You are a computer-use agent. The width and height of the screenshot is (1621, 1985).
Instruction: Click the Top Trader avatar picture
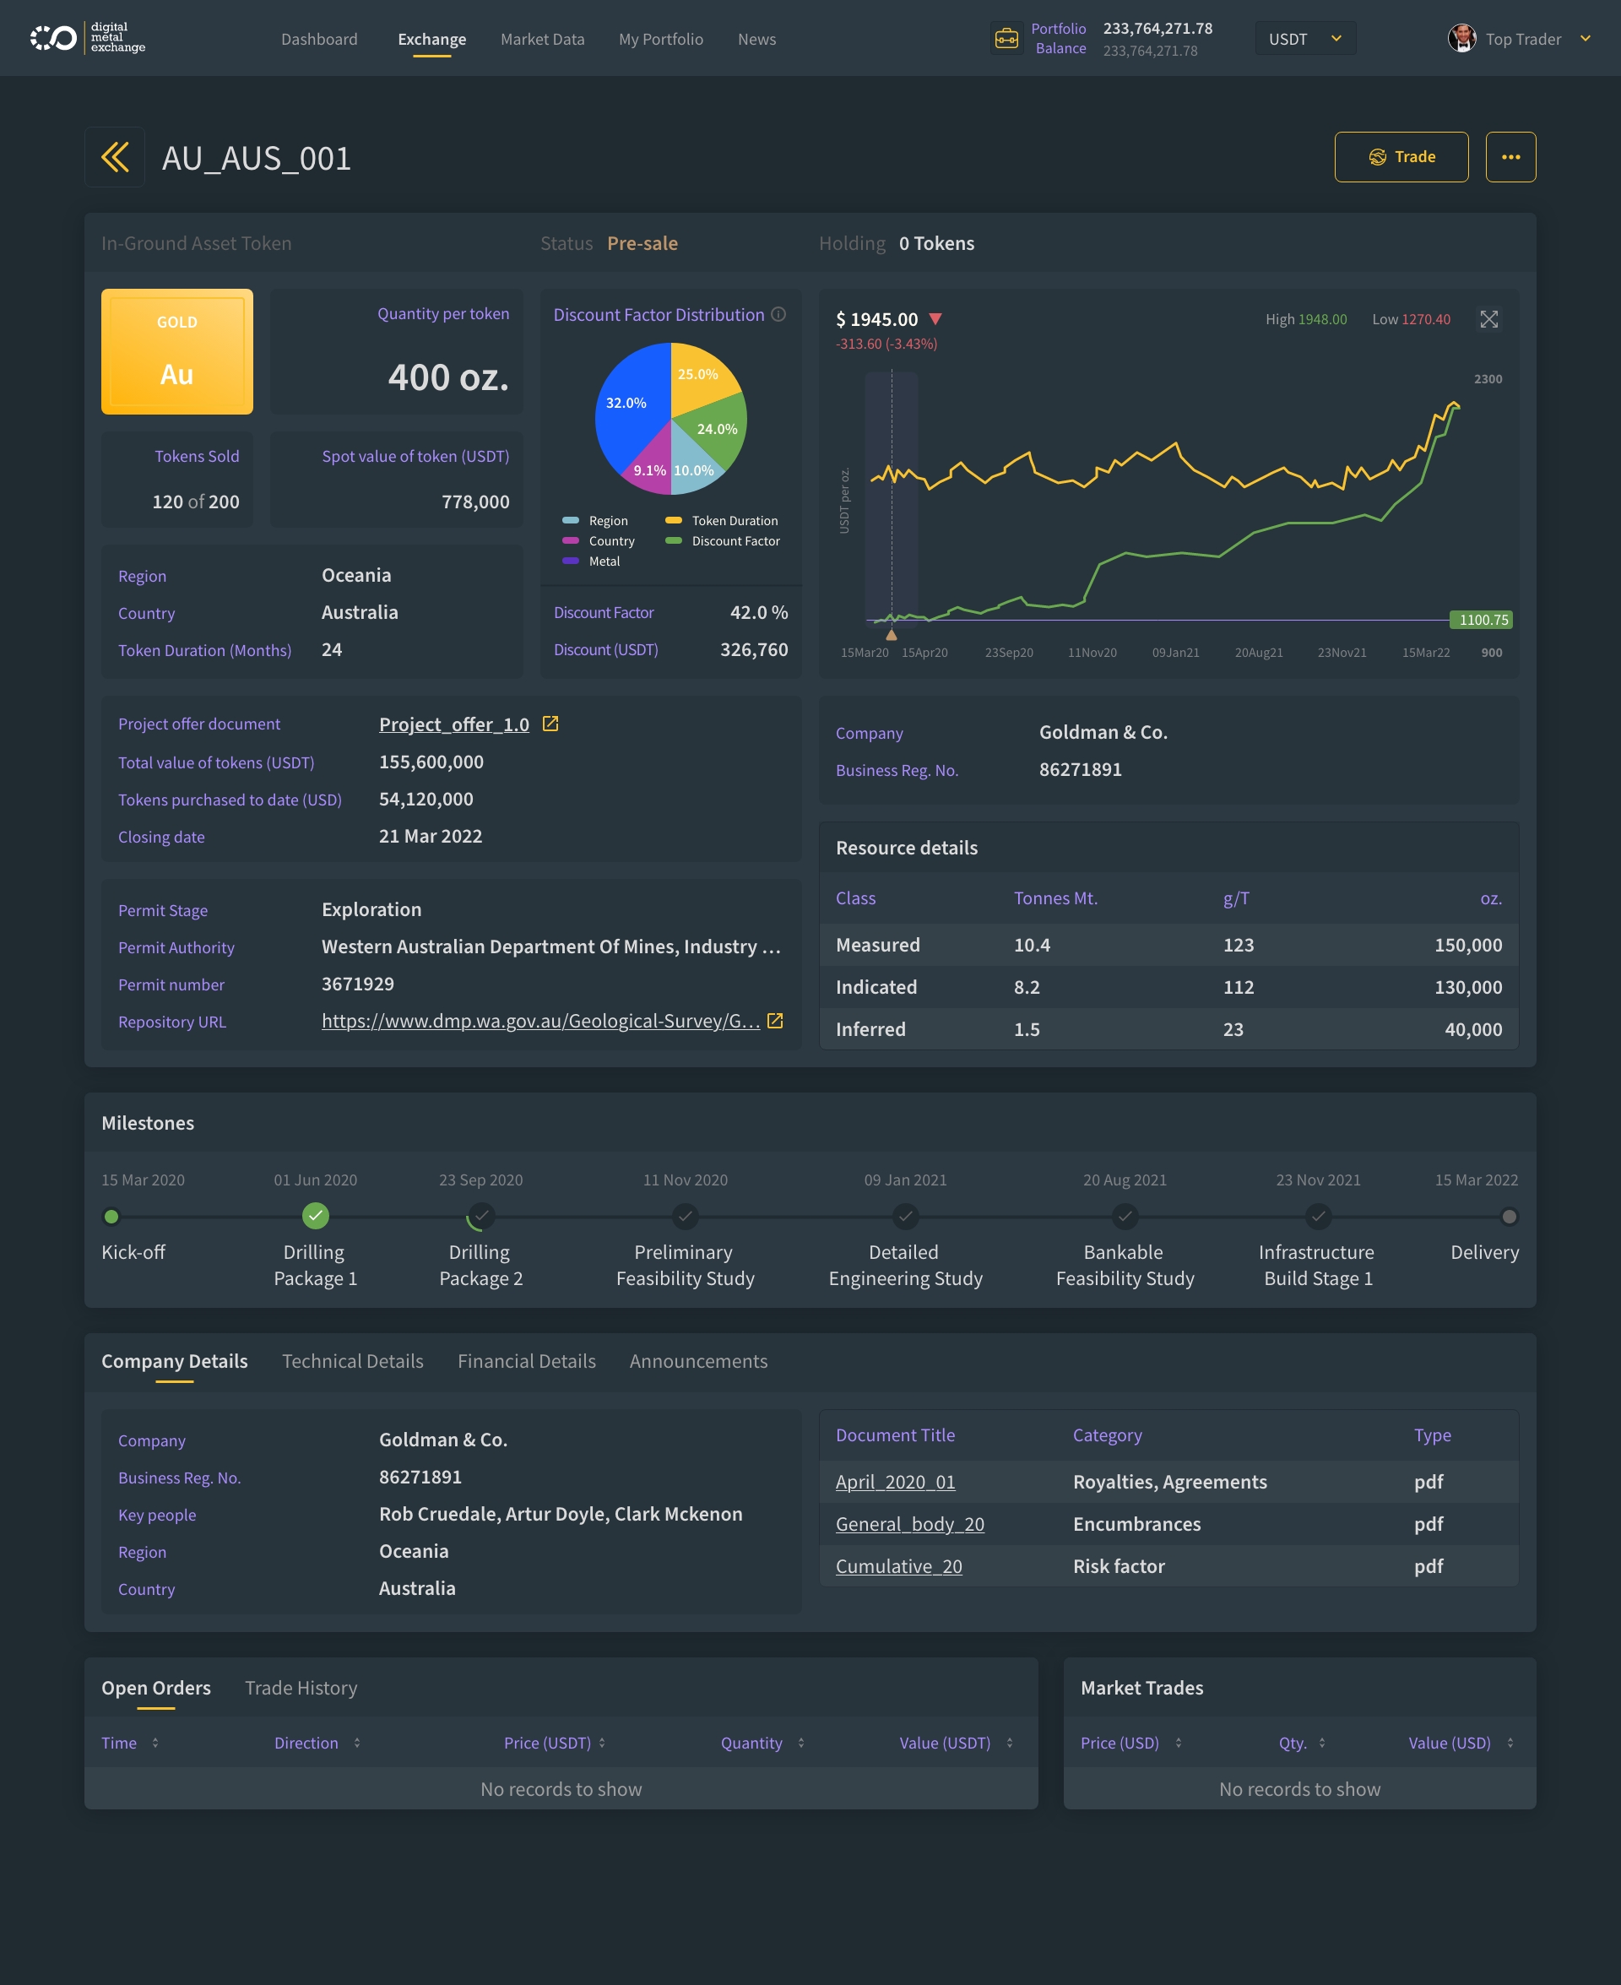pyautogui.click(x=1461, y=39)
